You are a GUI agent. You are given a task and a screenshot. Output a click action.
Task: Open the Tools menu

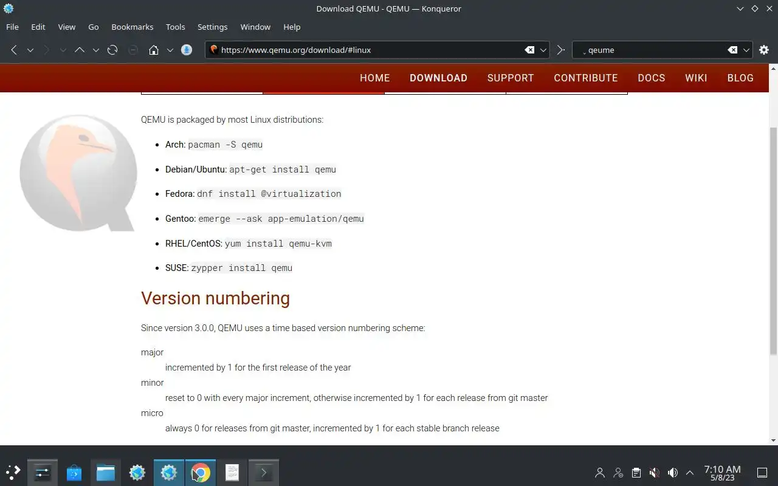click(x=176, y=27)
